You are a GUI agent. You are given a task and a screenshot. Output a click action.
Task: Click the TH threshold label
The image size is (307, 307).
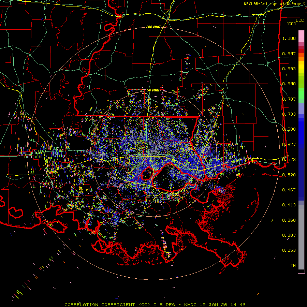[x=293, y=266]
